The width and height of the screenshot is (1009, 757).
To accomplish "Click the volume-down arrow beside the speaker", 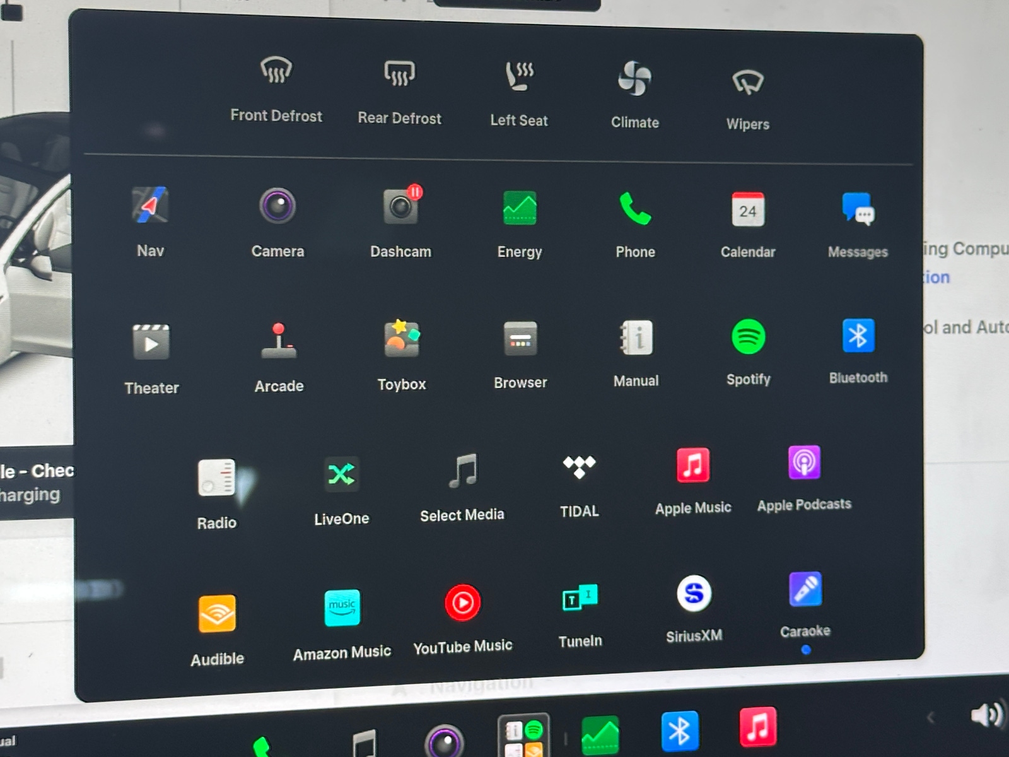I will [x=931, y=718].
